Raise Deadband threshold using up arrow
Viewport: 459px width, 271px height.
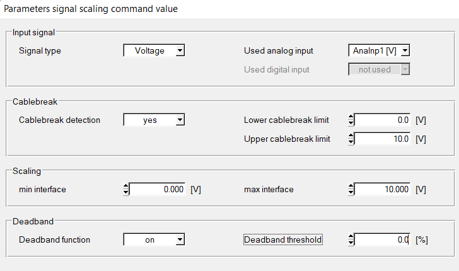coord(351,236)
